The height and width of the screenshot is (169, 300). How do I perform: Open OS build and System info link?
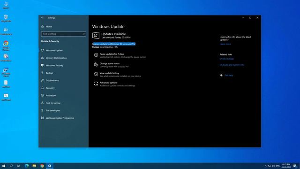[x=232, y=65]
